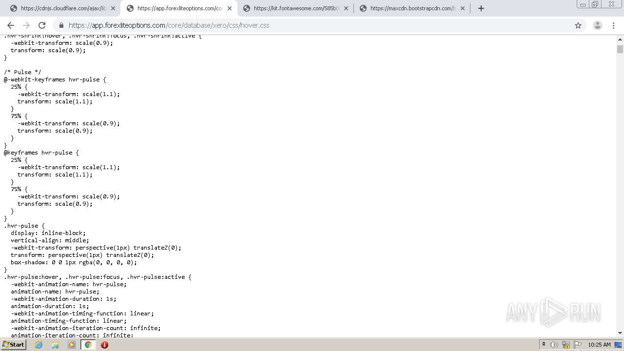Close the cdnjs.cloudflare.com tab

(x=113, y=8)
